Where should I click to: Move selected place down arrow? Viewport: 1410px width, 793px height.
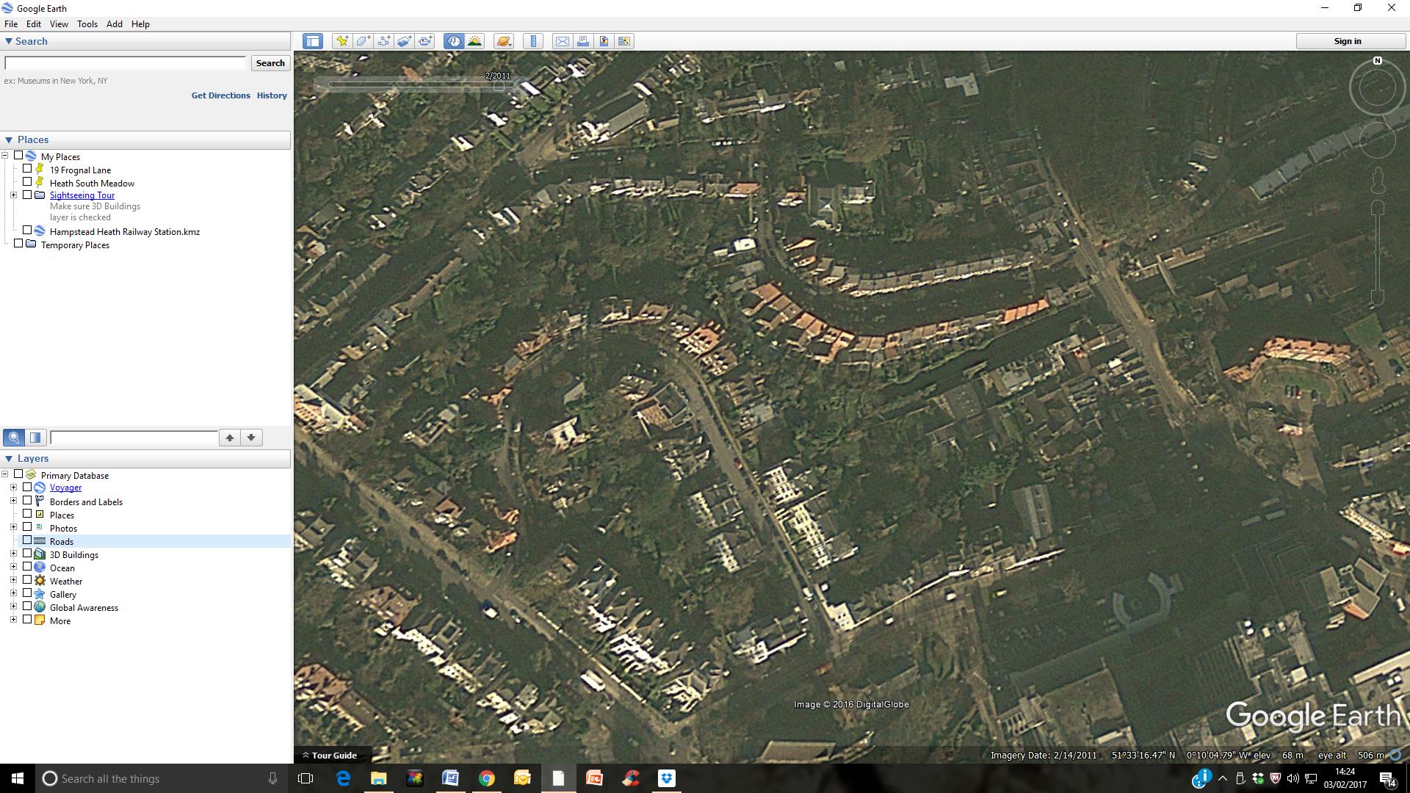251,438
